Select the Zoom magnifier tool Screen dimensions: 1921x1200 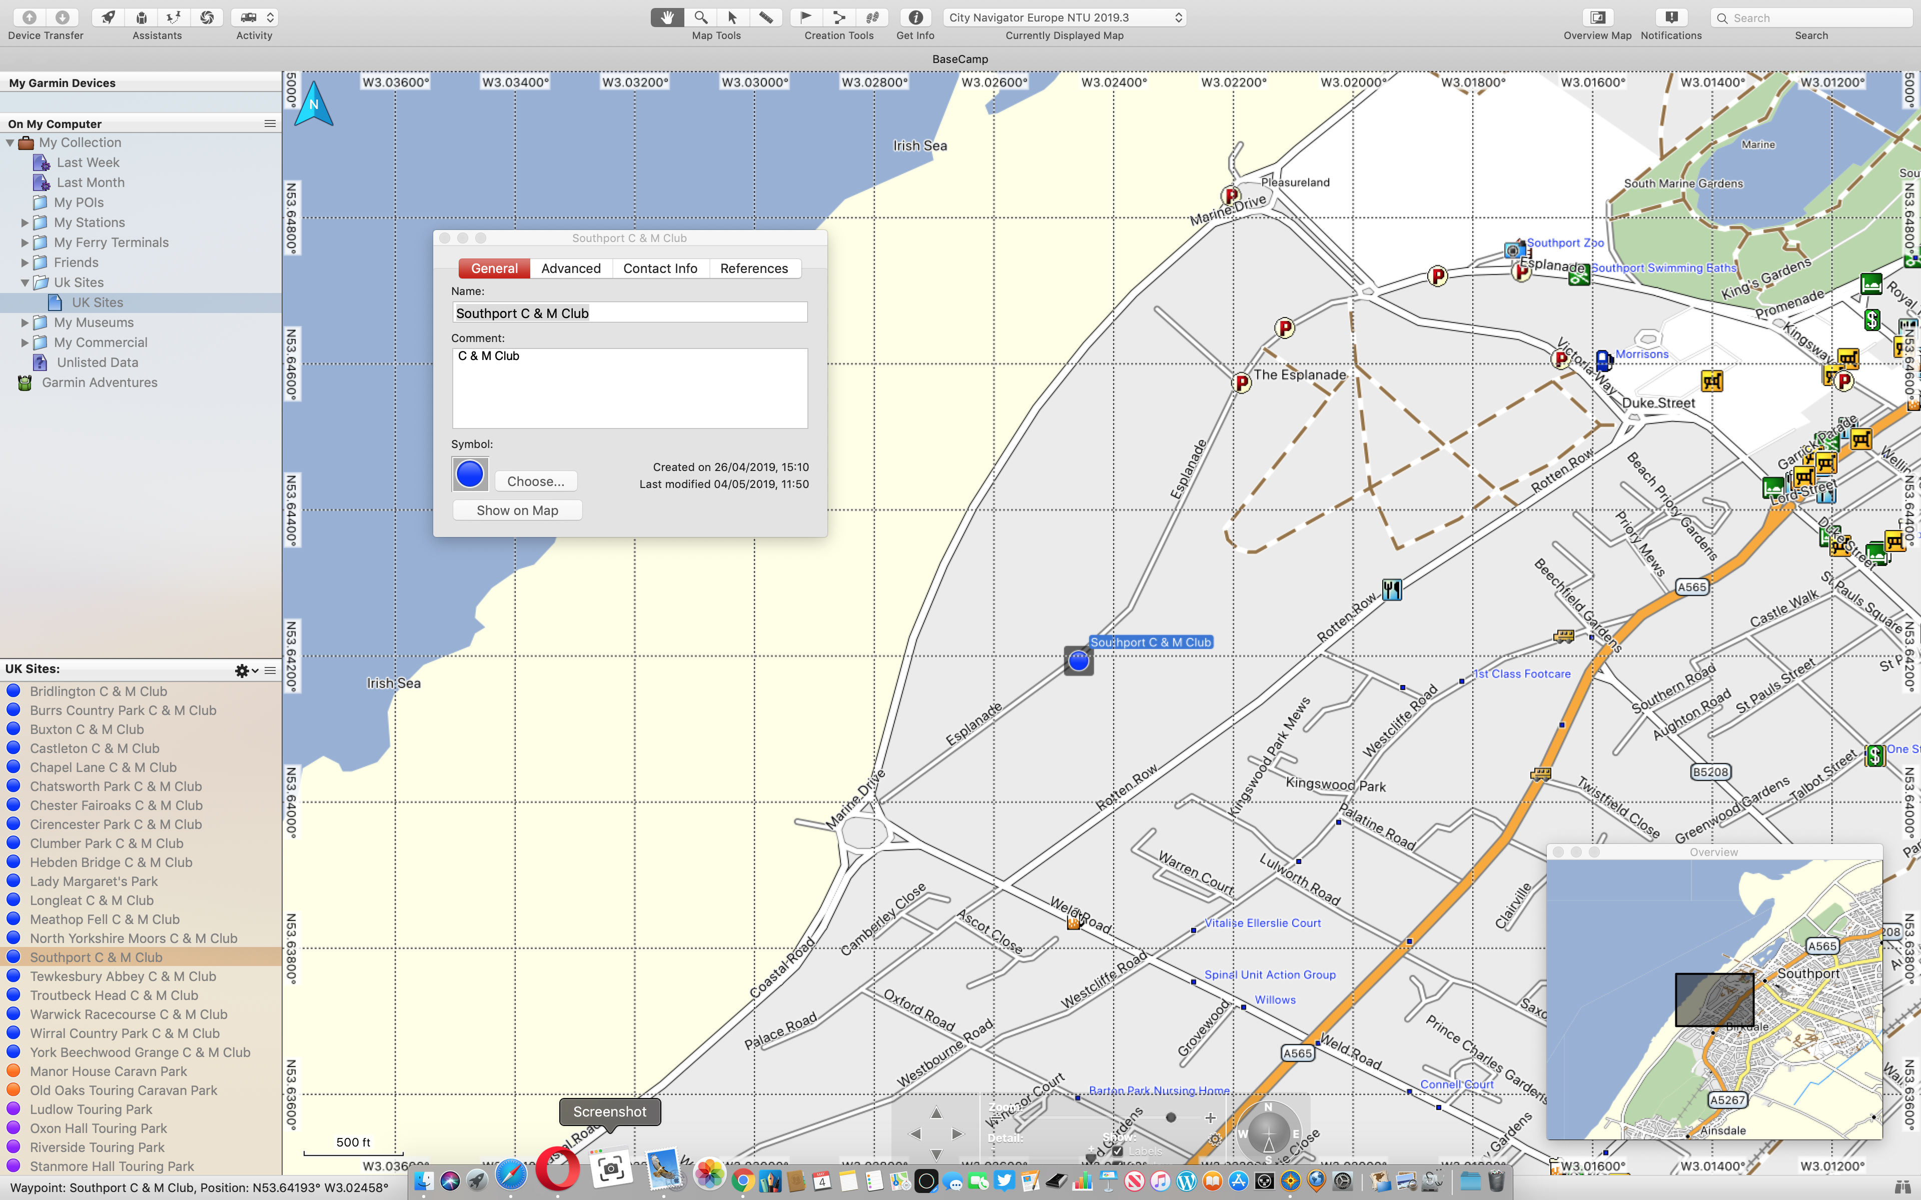(700, 16)
